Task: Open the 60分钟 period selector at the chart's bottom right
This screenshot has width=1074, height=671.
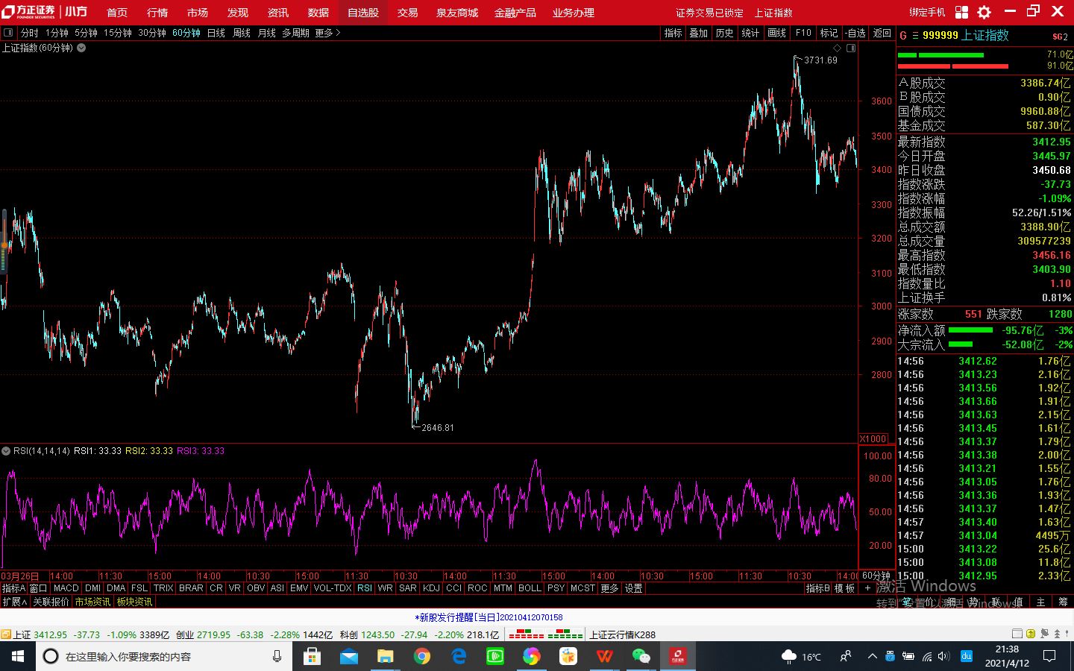Action: [876, 576]
